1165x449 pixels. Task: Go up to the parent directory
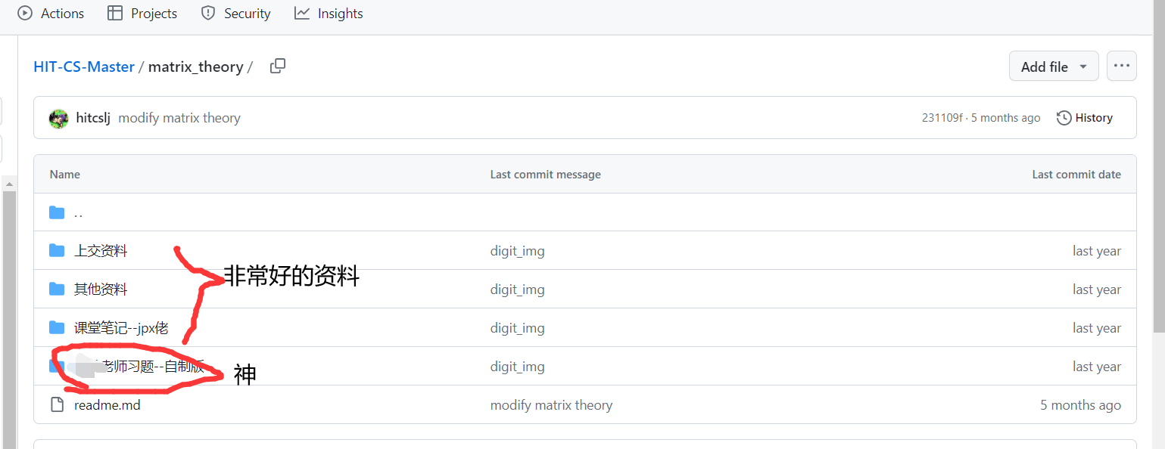(x=78, y=212)
